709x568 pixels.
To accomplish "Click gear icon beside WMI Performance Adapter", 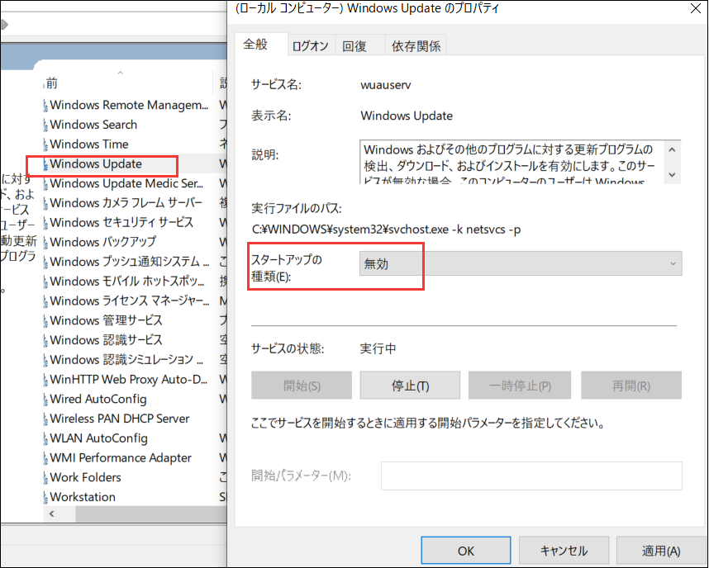I will (x=45, y=457).
